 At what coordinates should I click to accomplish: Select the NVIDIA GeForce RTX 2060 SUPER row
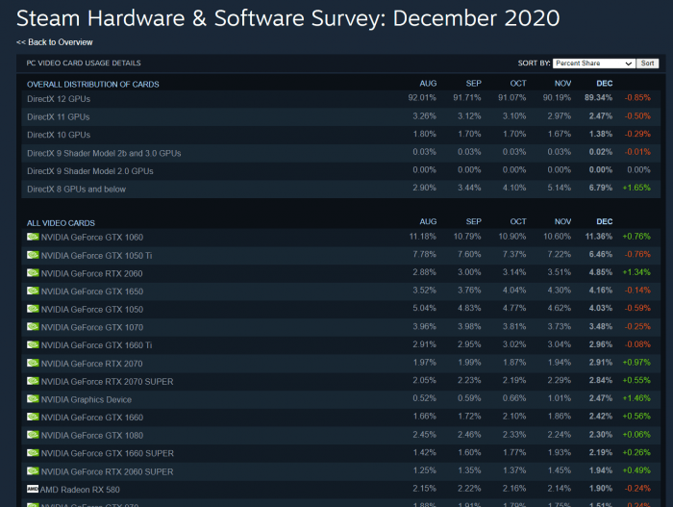340,471
